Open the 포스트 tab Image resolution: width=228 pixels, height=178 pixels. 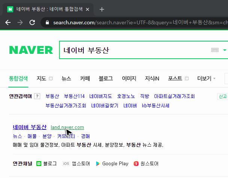[175, 79]
